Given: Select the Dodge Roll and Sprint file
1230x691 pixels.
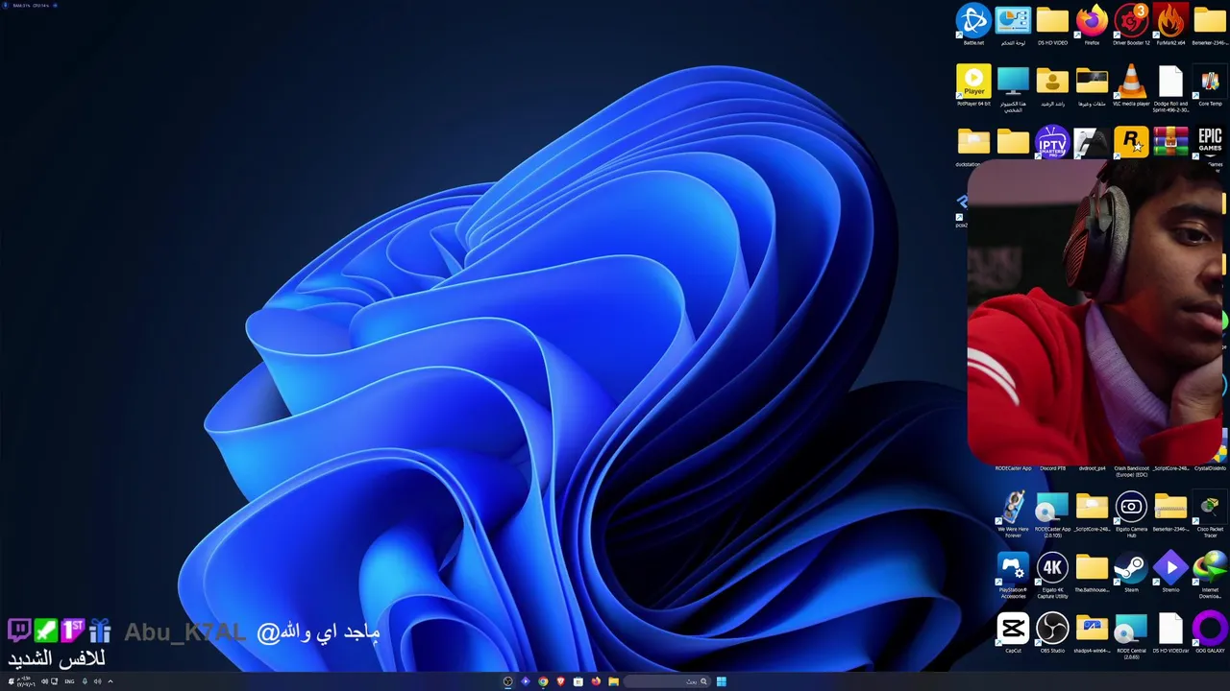Looking at the screenshot, I should tap(1170, 88).
